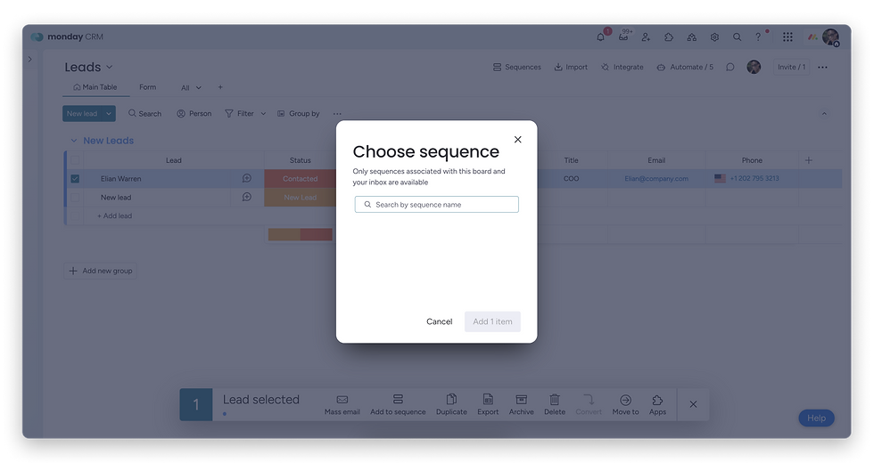
Task: Uncheck the Elian Warren row checkbox
Action: tap(75, 179)
